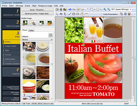This screenshot has height=106, width=137.
Task: Click the Ajouter / Remplacer button
Action: pos(37,10)
